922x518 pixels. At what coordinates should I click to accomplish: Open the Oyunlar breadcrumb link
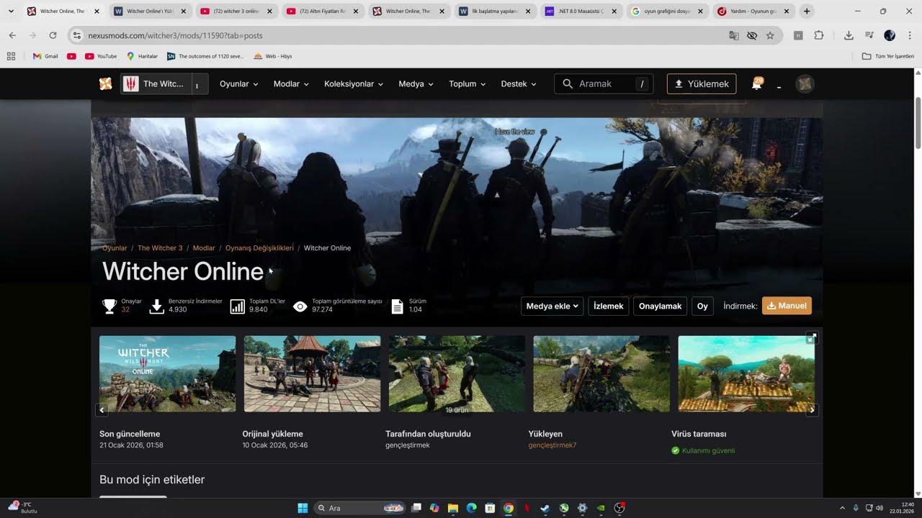pos(115,248)
